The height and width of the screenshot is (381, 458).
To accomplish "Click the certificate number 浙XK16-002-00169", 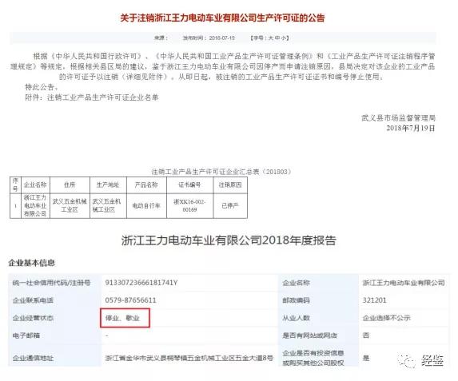I will [189, 206].
